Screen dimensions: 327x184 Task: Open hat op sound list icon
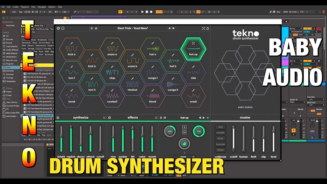click(x=161, y=118)
